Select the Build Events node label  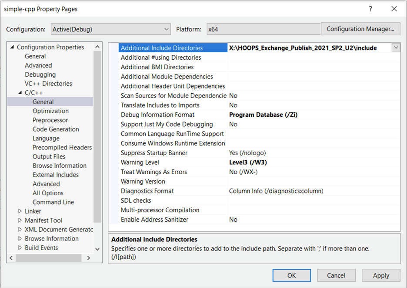[x=41, y=247]
